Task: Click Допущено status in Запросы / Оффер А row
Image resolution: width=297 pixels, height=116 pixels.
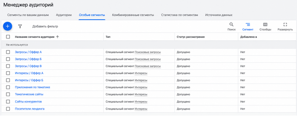Action: tap(183, 52)
